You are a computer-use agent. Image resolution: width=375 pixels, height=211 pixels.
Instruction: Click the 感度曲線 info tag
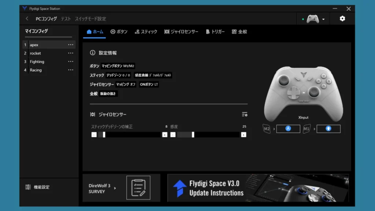(x=153, y=75)
